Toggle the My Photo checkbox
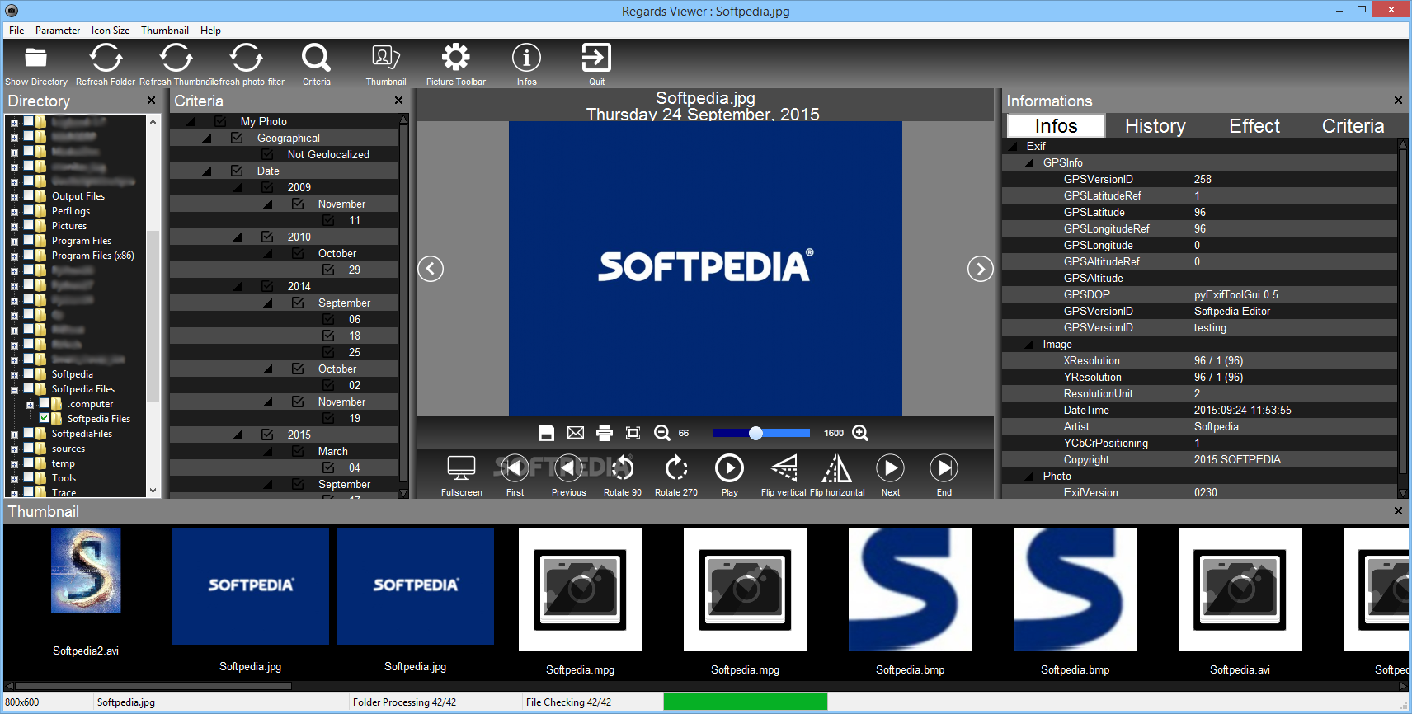The height and width of the screenshot is (714, 1412). point(220,121)
